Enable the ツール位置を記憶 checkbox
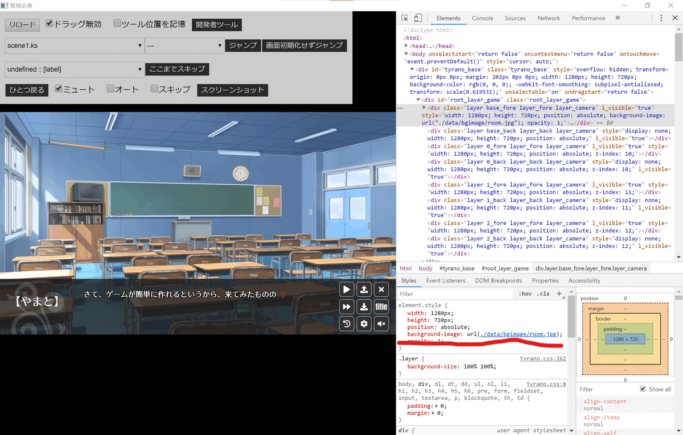The height and width of the screenshot is (435, 683). (x=117, y=23)
